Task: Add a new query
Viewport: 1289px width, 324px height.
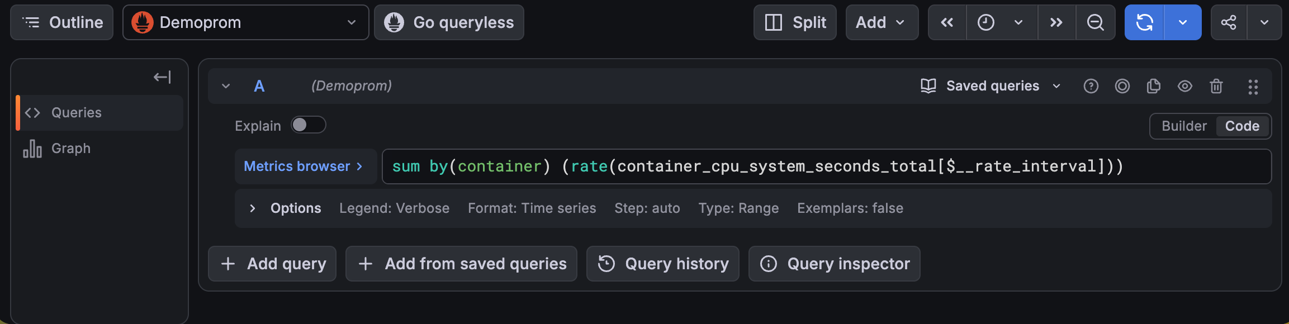Action: 272,264
